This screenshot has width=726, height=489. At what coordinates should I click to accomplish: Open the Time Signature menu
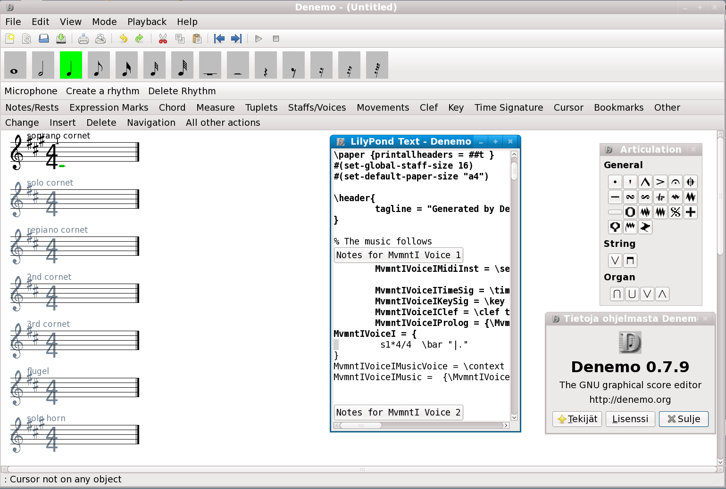(x=509, y=107)
